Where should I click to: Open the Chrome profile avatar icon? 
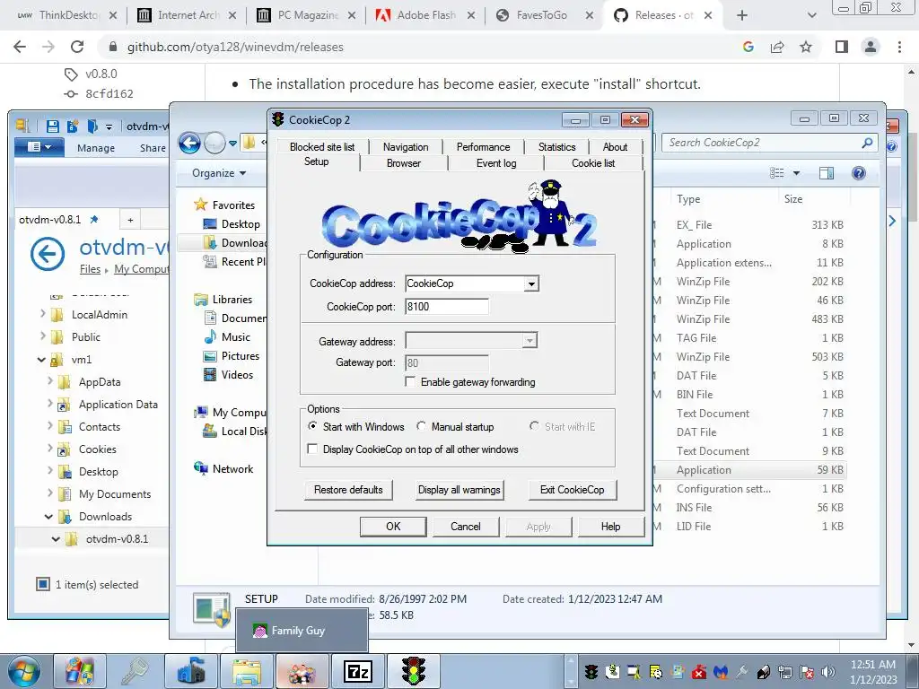[x=871, y=47]
